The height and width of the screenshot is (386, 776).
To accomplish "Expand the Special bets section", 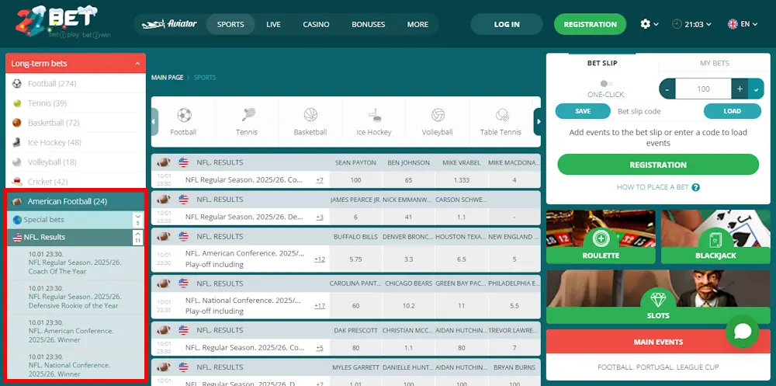I will [138, 220].
